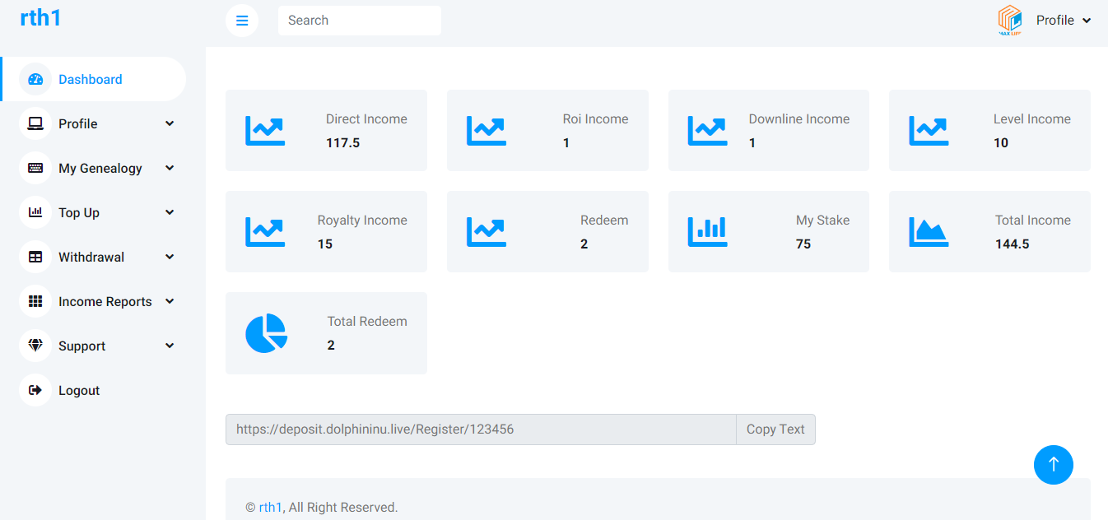Click the Total Redeem pie chart icon
This screenshot has height=520, width=1108.
266,334
